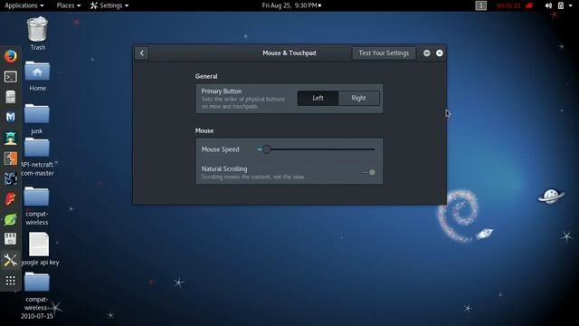Viewport: 579px width, 326px height.
Task: Open Armitage green-haired character dock icon
Action: pos(11,138)
